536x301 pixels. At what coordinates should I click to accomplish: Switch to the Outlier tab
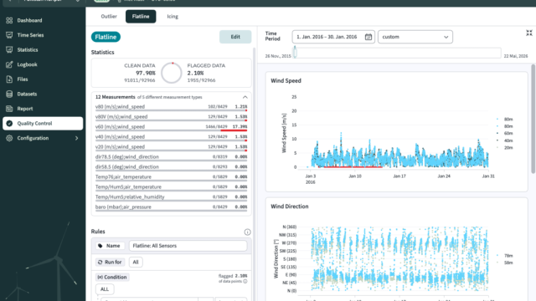tap(109, 17)
